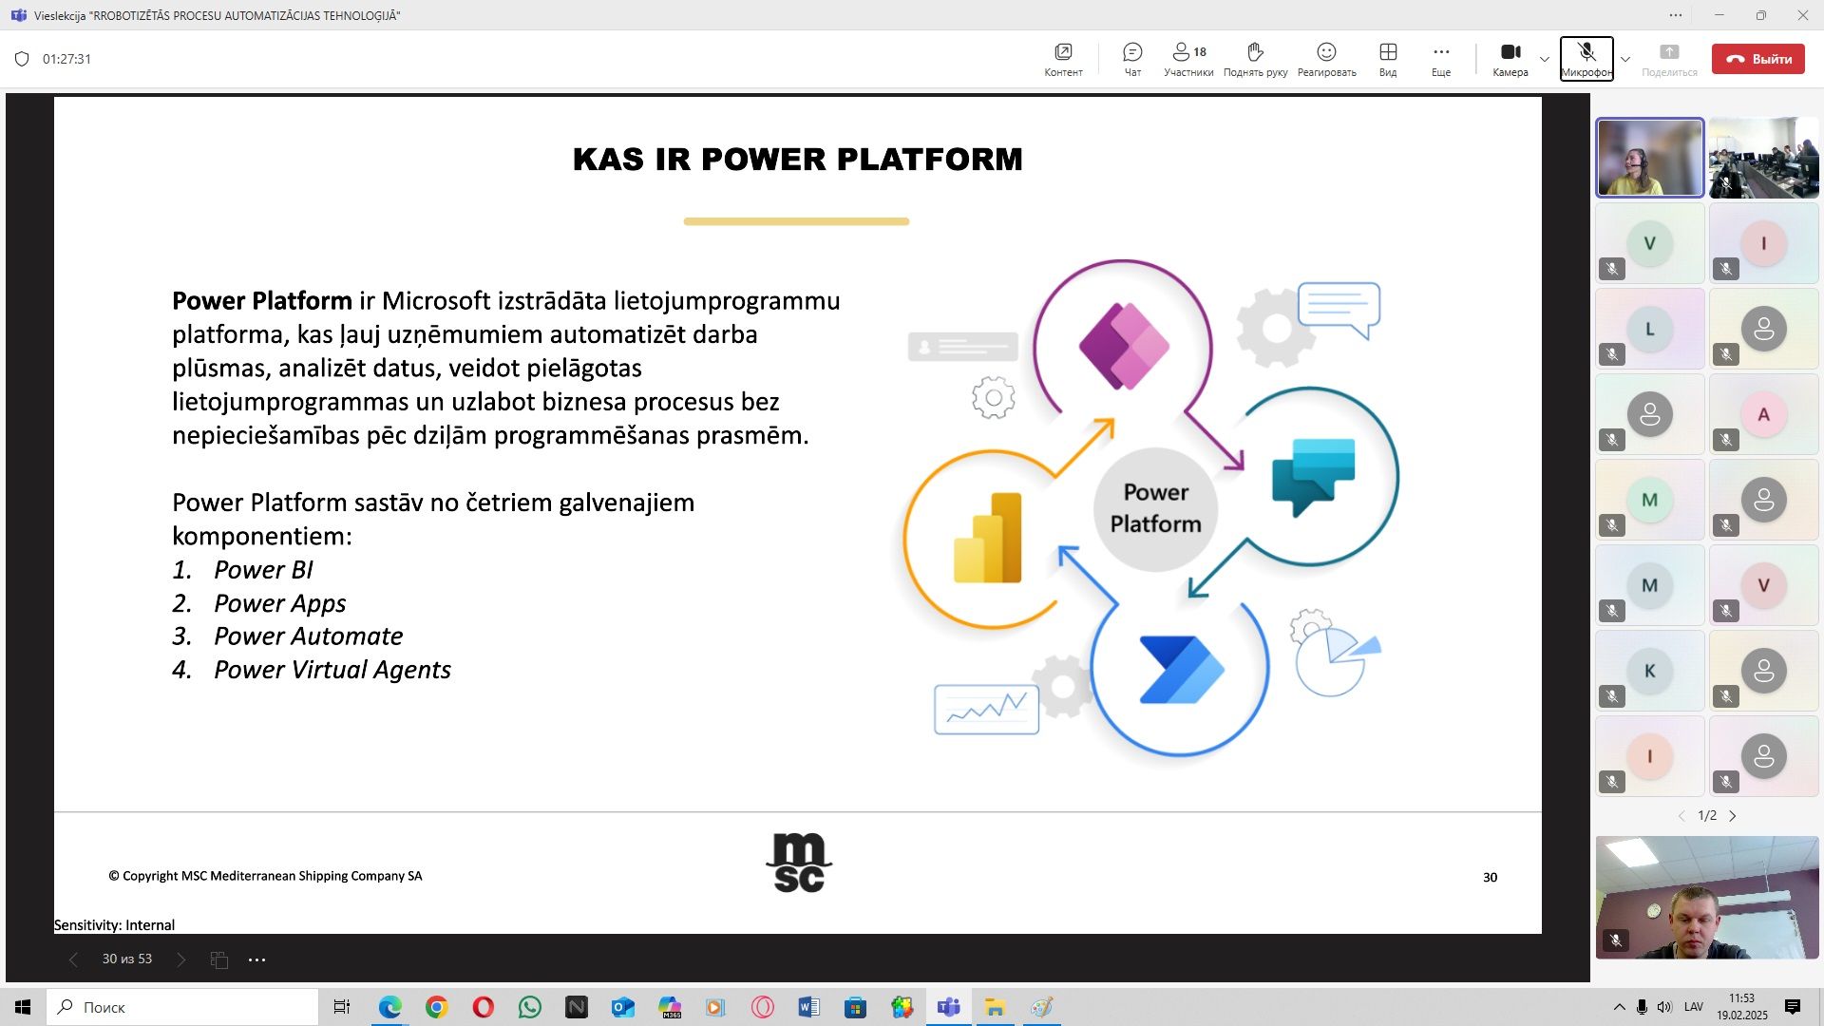Expand camera options chevron beside Камера
The height and width of the screenshot is (1026, 1824).
[x=1545, y=59]
